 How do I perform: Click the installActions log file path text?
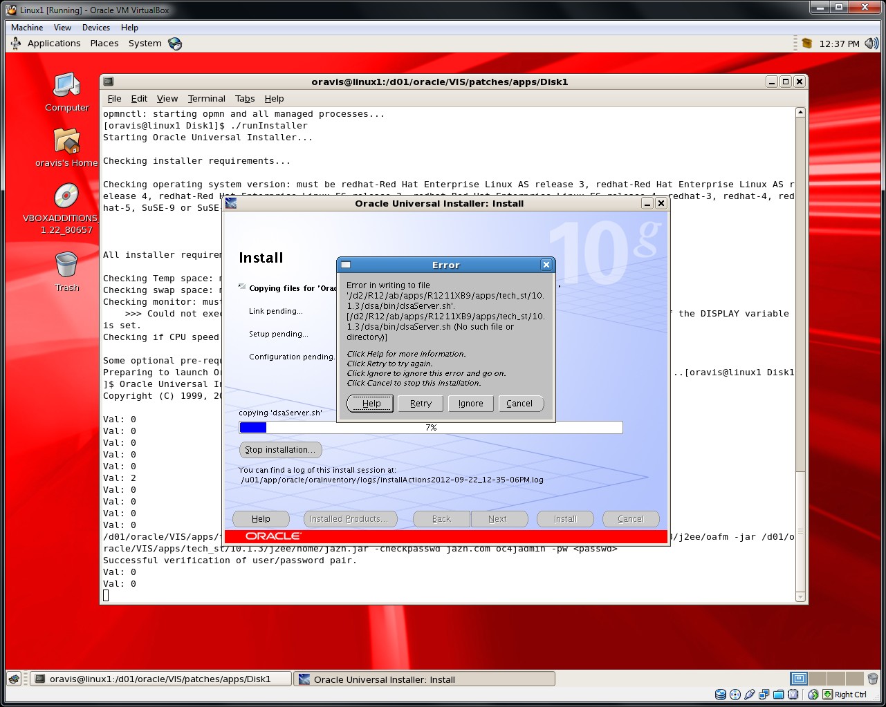click(392, 480)
